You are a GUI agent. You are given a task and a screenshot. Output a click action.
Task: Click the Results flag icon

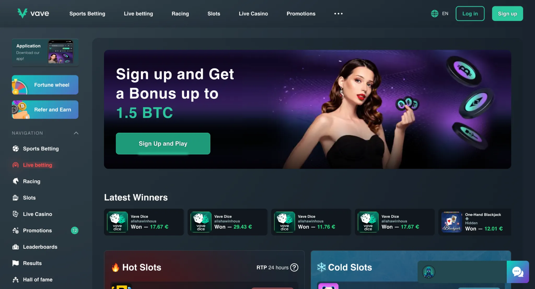click(x=15, y=263)
